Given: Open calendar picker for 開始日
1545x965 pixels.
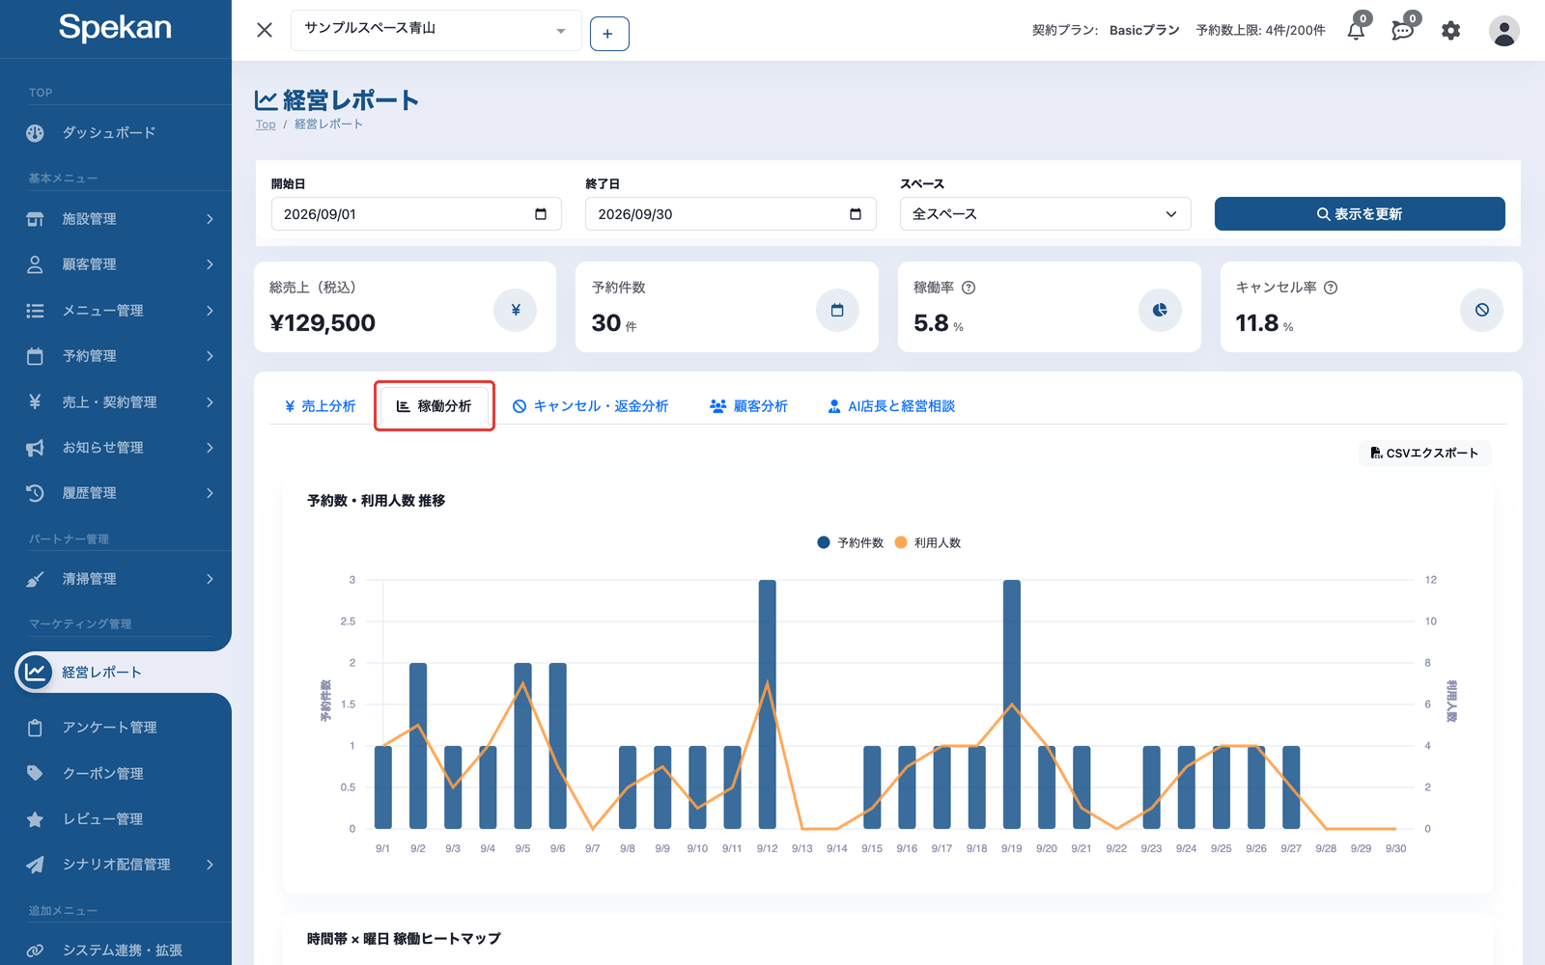Looking at the screenshot, I should pyautogui.click(x=541, y=214).
